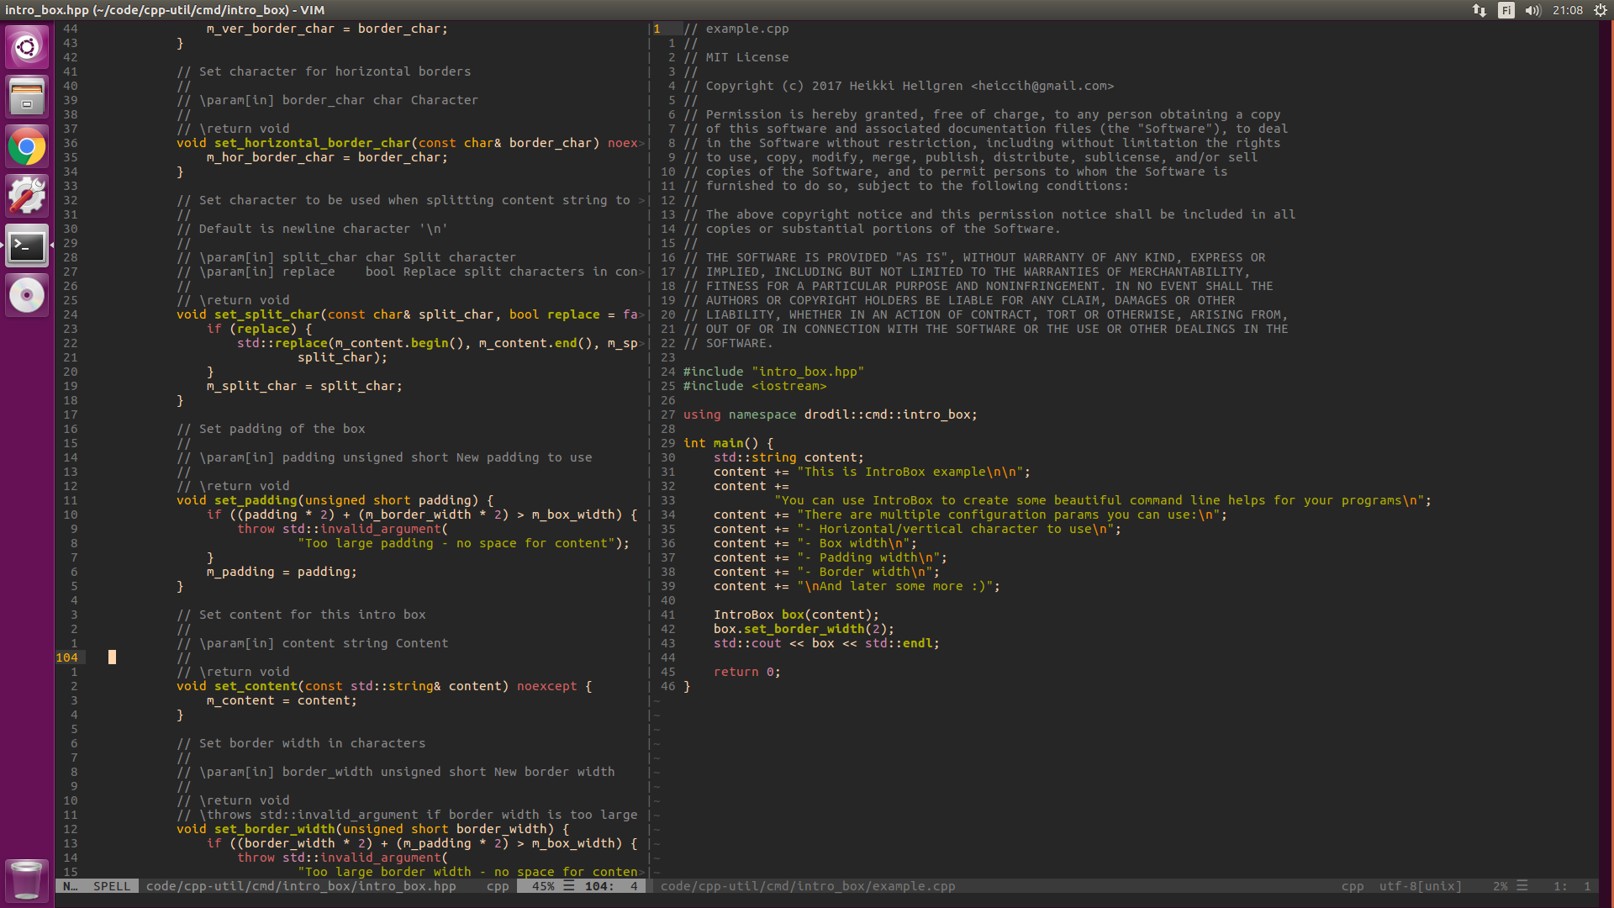Click the 45% scroll position indicator
The width and height of the screenshot is (1614, 908).
pos(544,885)
